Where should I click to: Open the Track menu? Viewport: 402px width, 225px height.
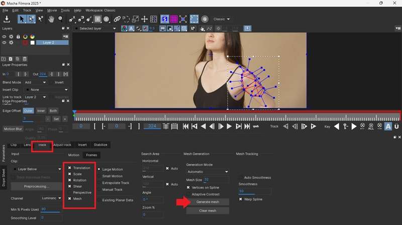(x=27, y=10)
